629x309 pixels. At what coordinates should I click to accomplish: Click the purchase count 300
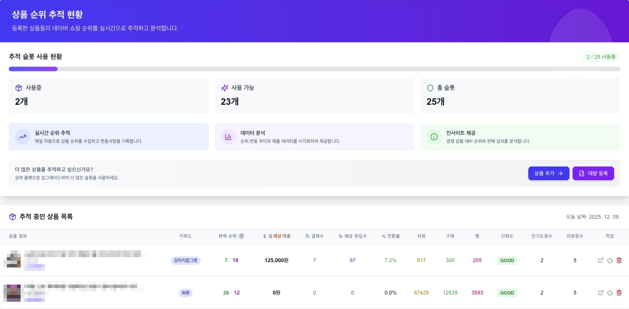(x=450, y=260)
